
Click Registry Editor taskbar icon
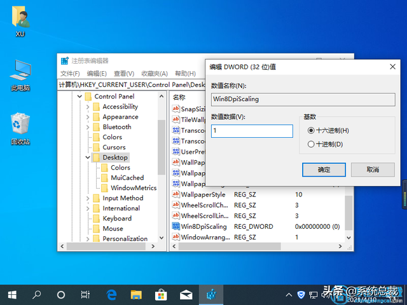tap(211, 295)
